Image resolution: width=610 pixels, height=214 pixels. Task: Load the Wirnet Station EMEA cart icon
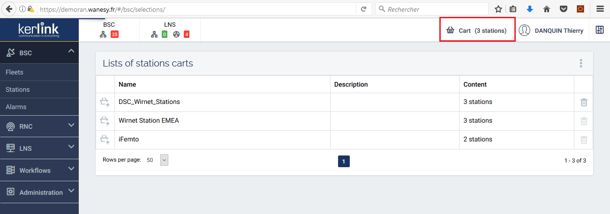pos(105,120)
